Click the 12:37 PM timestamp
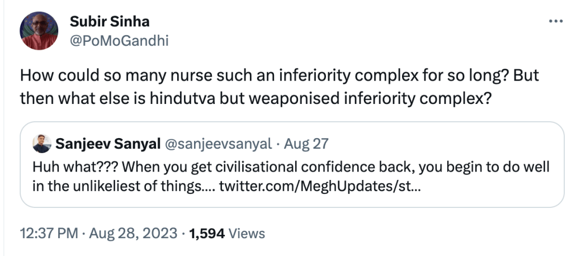Image resolution: width=572 pixels, height=256 pixels. pyautogui.click(x=49, y=233)
